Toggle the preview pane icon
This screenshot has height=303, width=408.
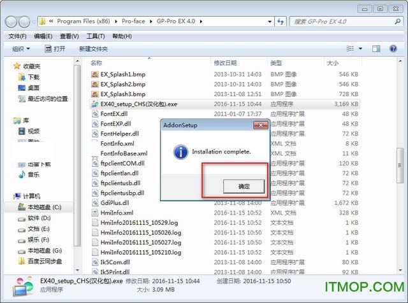click(x=378, y=49)
